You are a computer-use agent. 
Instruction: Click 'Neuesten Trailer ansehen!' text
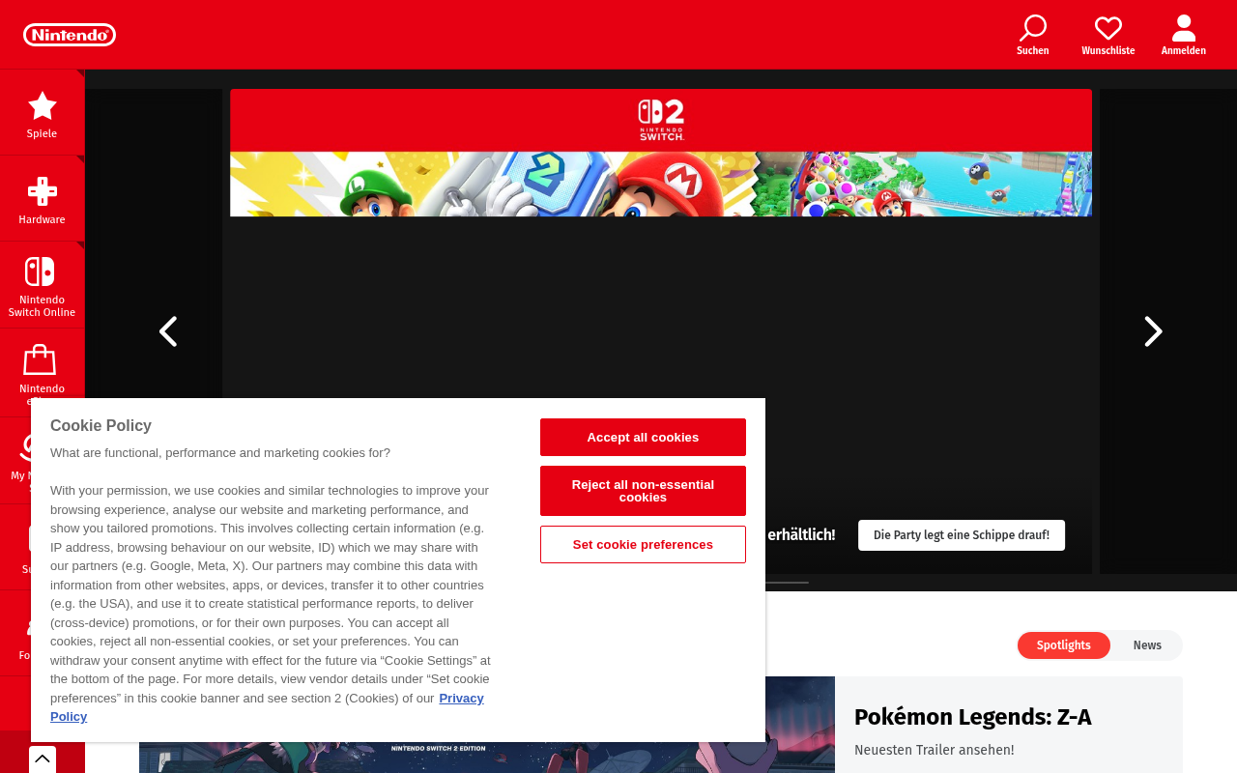935,750
